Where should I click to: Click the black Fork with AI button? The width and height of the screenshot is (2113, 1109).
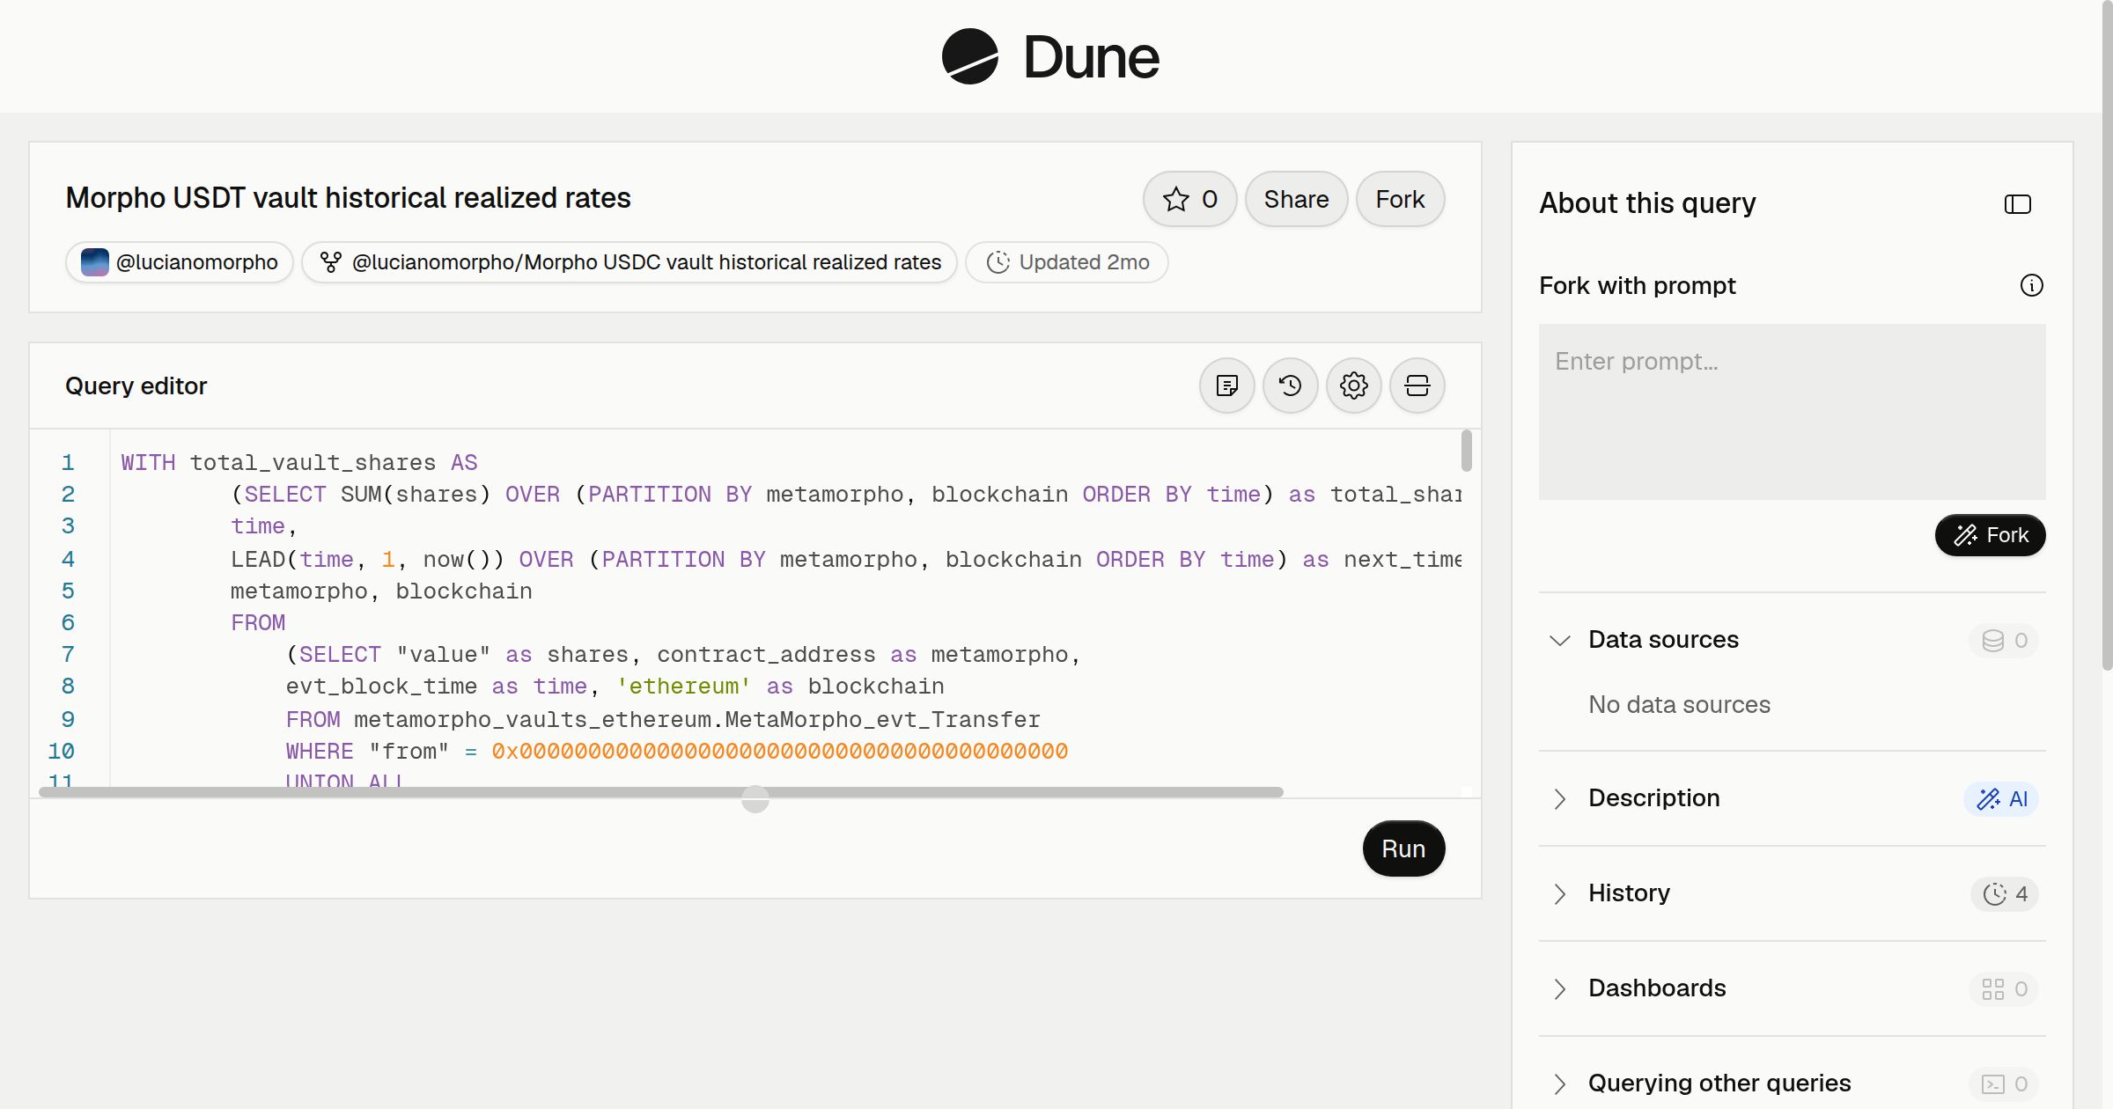pyautogui.click(x=1990, y=535)
